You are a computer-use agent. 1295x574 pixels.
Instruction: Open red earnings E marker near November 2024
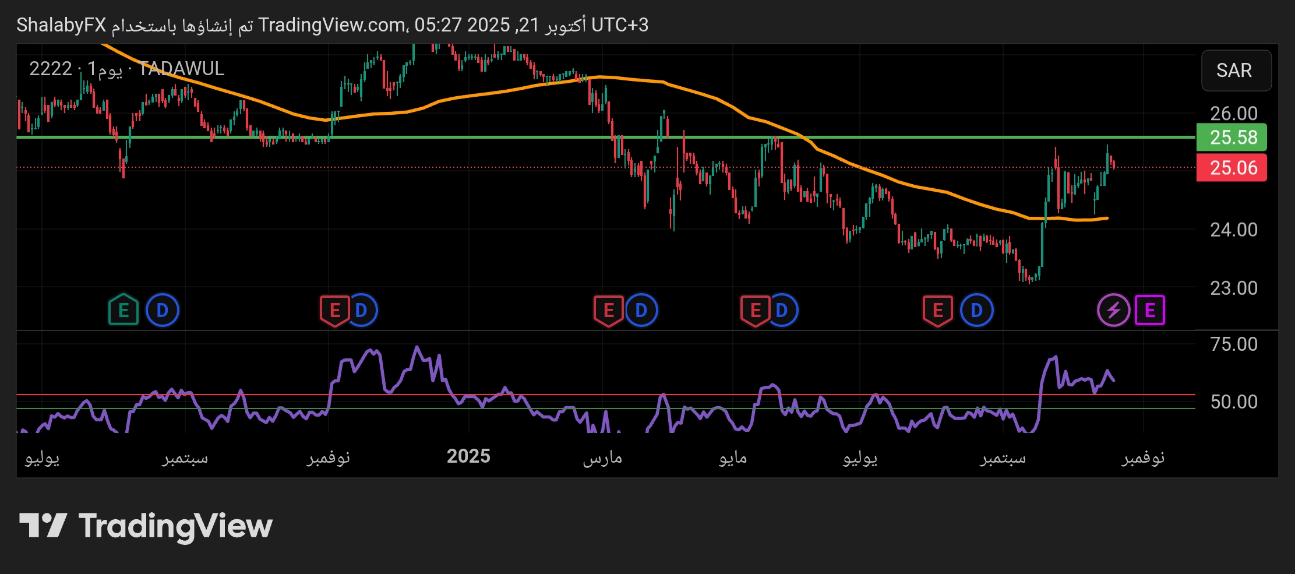point(334,310)
